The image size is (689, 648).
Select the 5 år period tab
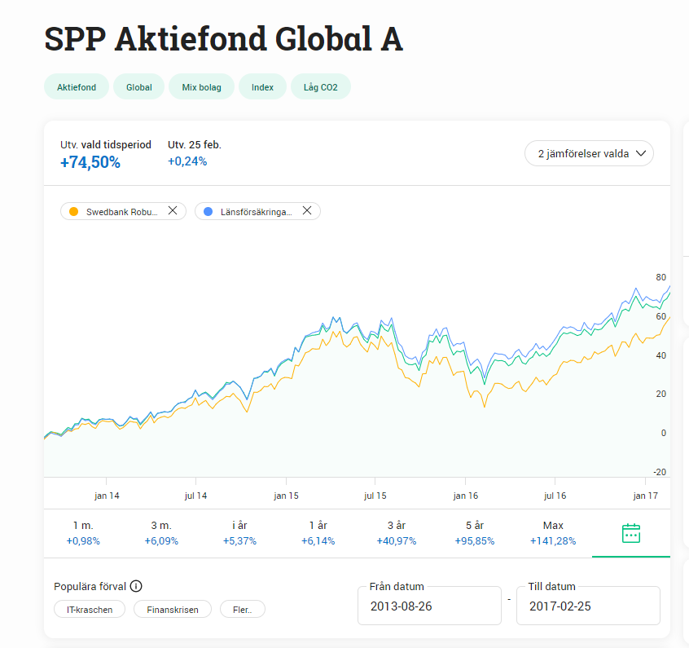475,533
